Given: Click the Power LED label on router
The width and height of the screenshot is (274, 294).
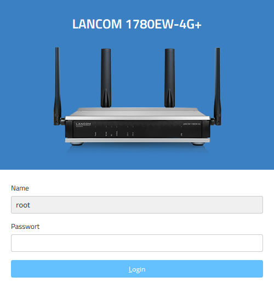Looking at the screenshot, I should point(95,134).
